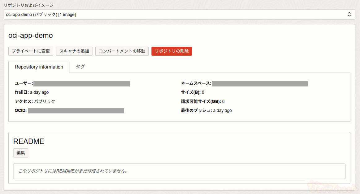The image size is (360, 194).
Task: Click the スキャナの追加 button
Action: pyautogui.click(x=74, y=51)
